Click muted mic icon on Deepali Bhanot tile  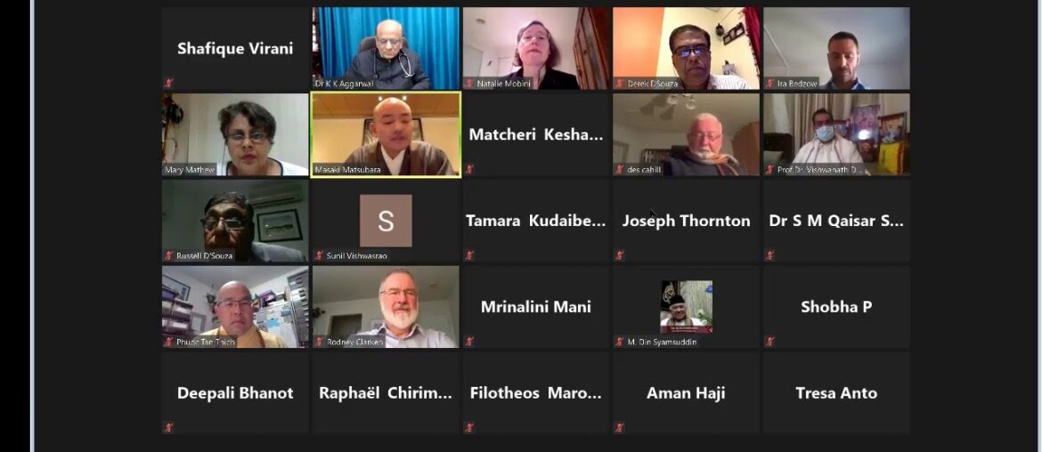pyautogui.click(x=169, y=427)
